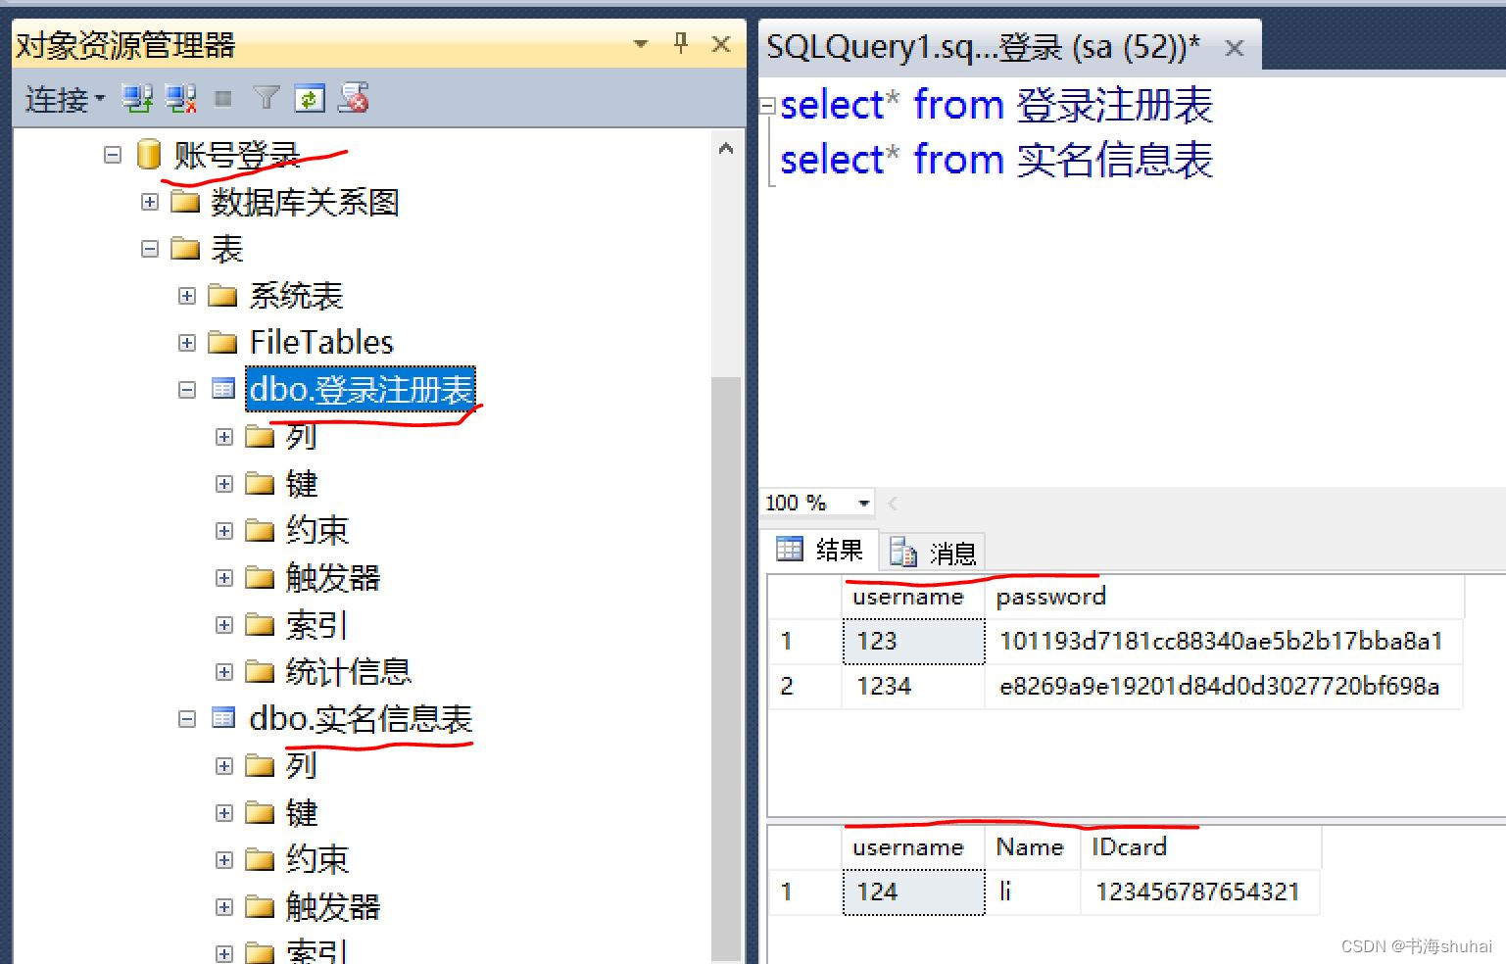Expand 列 under dbo.实名信息表
Image resolution: width=1506 pixels, height=964 pixels.
[x=224, y=766]
